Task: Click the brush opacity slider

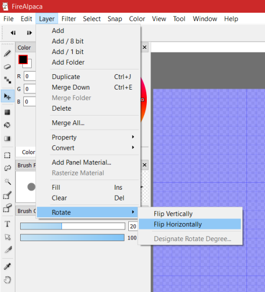Action: click(72, 237)
